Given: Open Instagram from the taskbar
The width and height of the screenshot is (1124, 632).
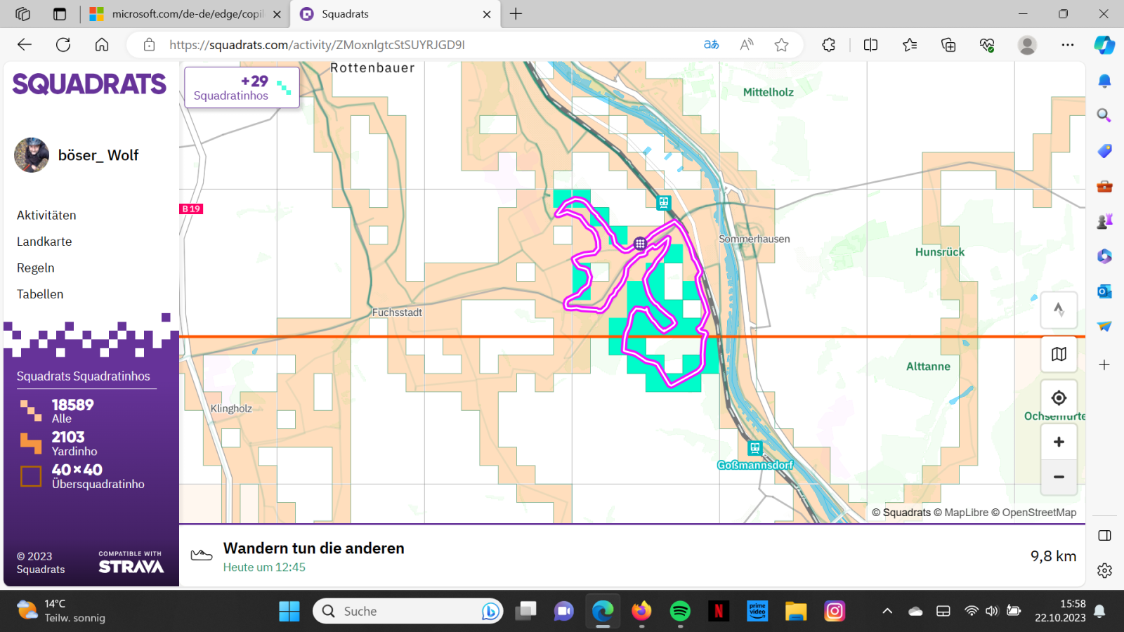Looking at the screenshot, I should tap(835, 612).
